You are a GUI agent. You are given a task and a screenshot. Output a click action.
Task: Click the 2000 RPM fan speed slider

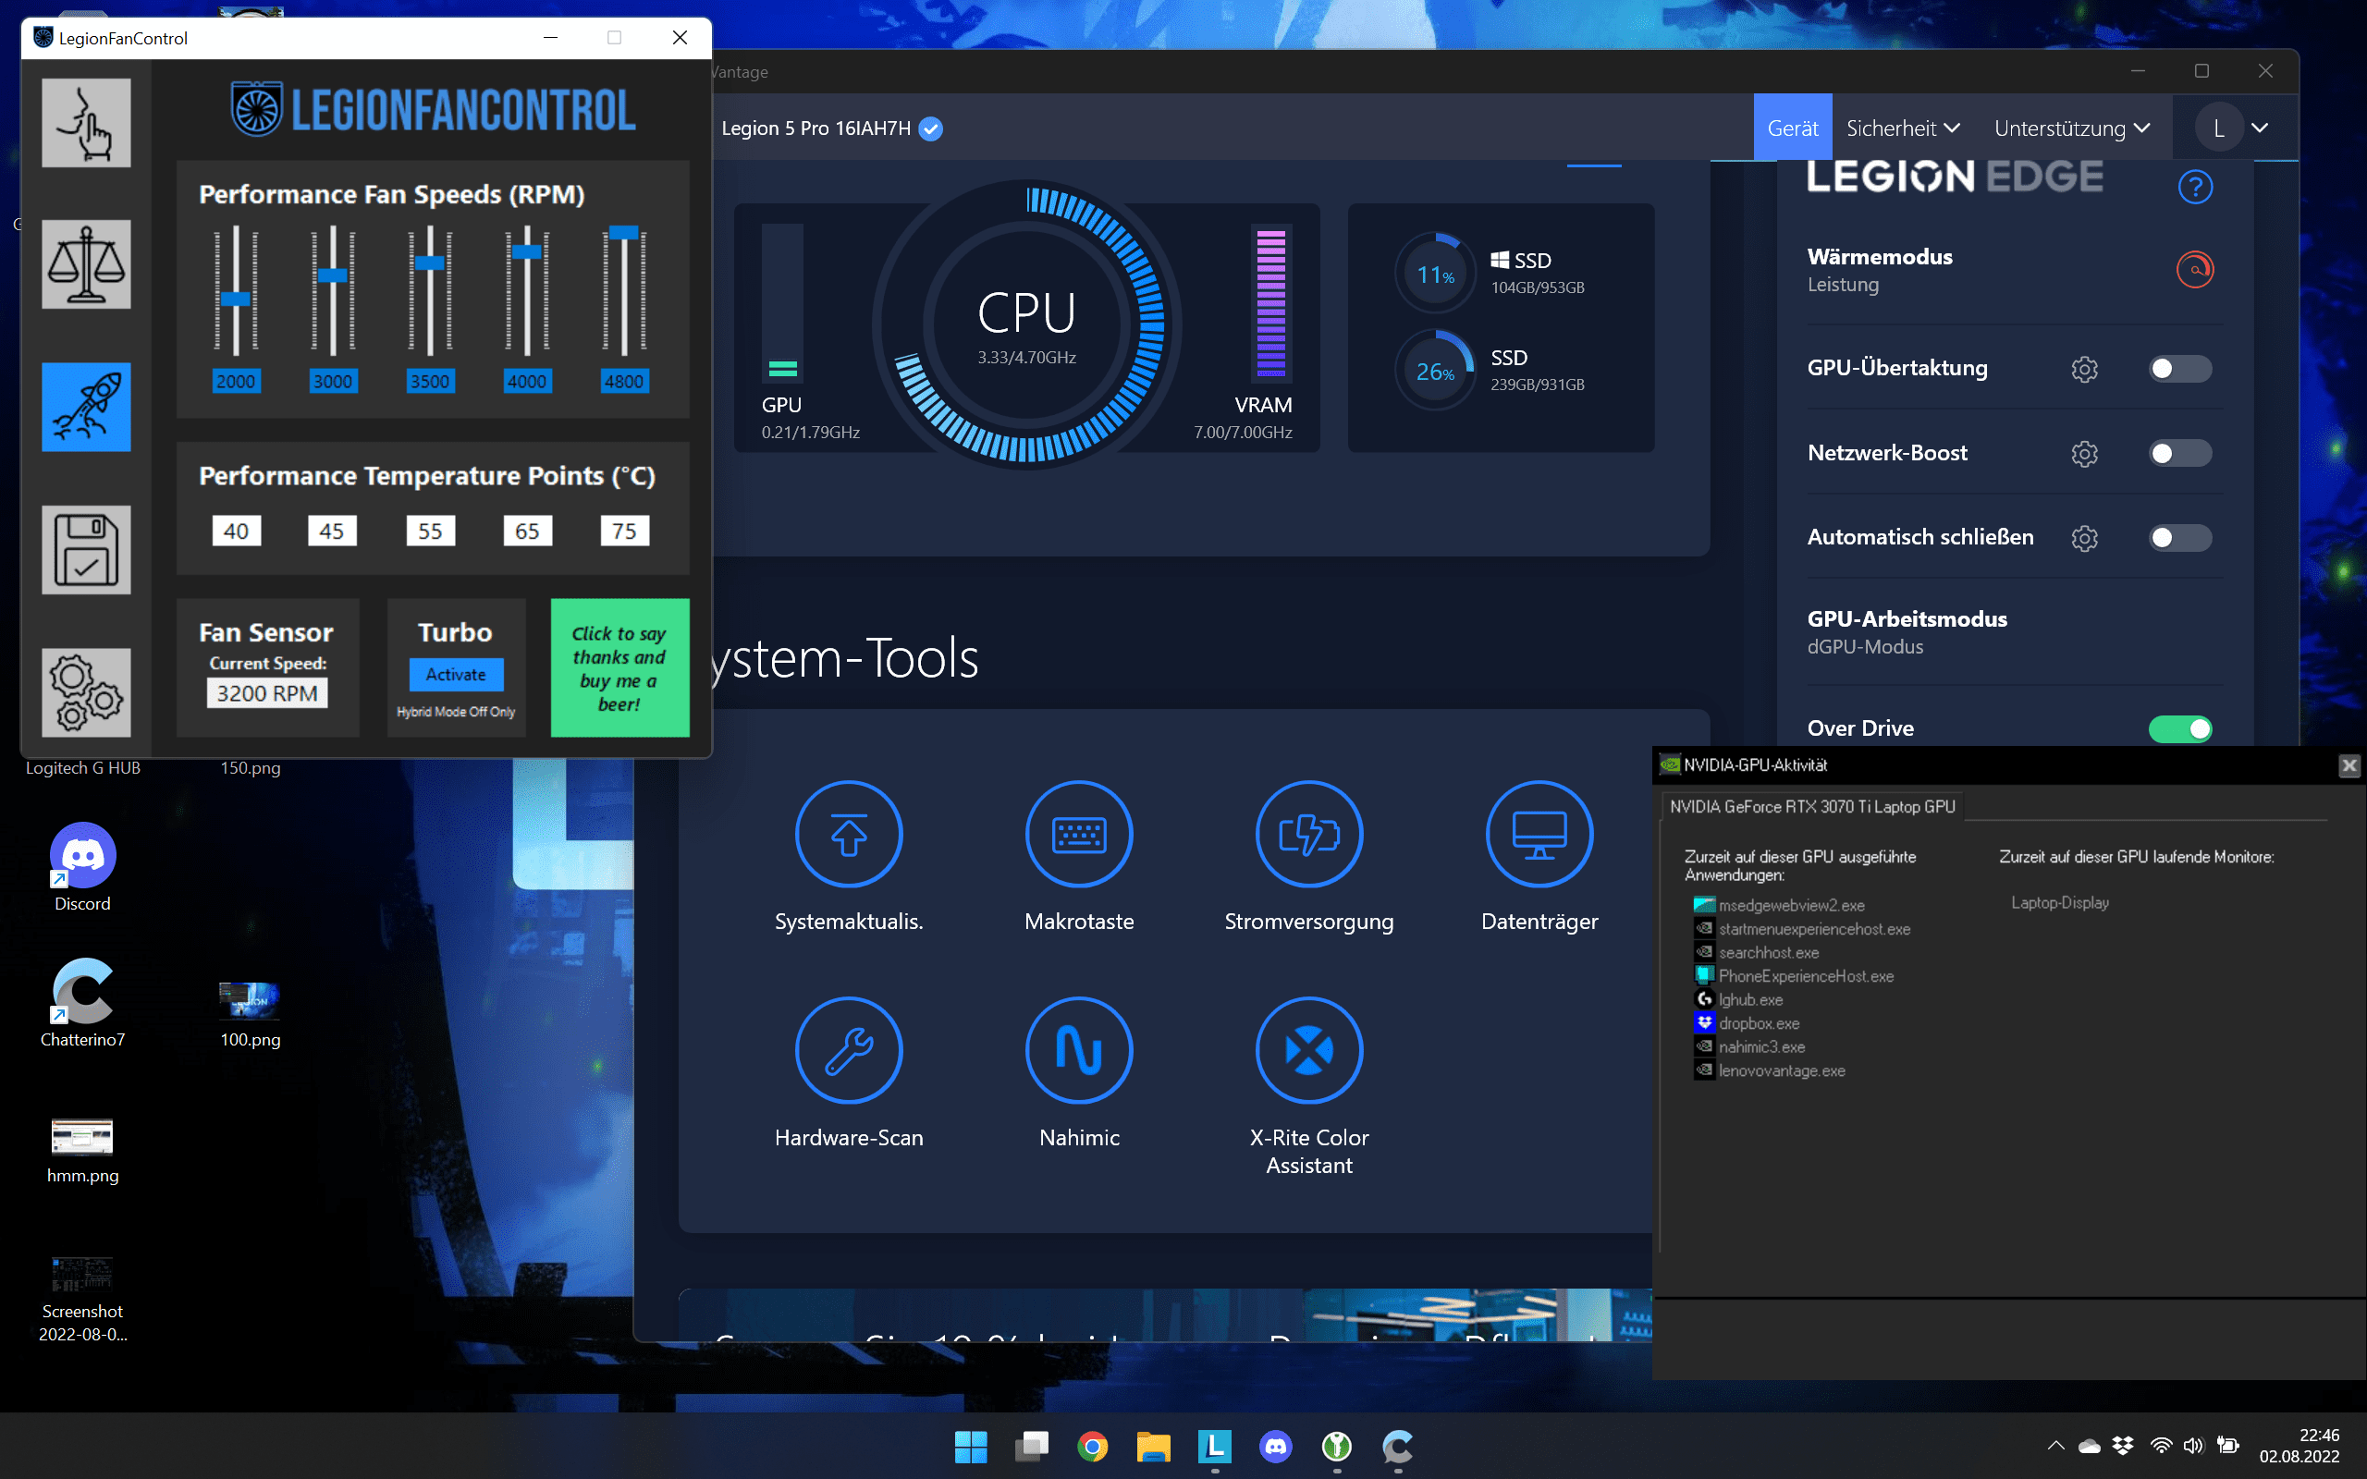(235, 299)
